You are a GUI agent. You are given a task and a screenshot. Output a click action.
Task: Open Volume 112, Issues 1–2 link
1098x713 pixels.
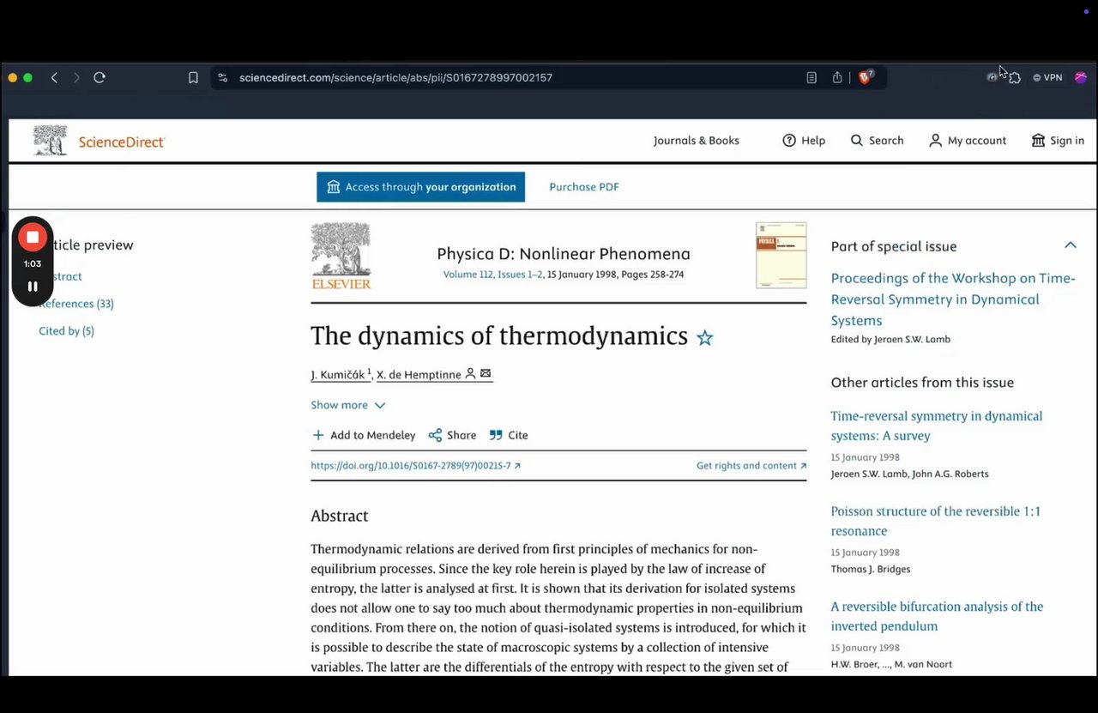pyautogui.click(x=492, y=275)
